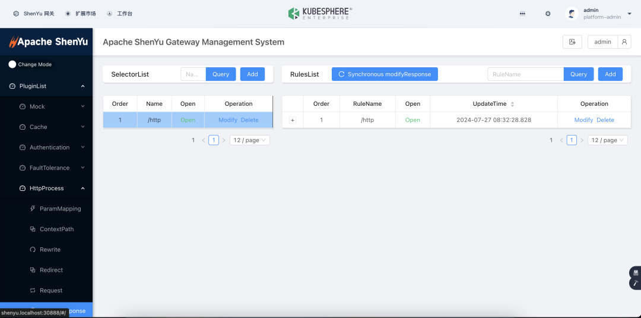The width and height of the screenshot is (641, 318).
Task: Collapse the PluginList menu chevron
Action: [82, 86]
